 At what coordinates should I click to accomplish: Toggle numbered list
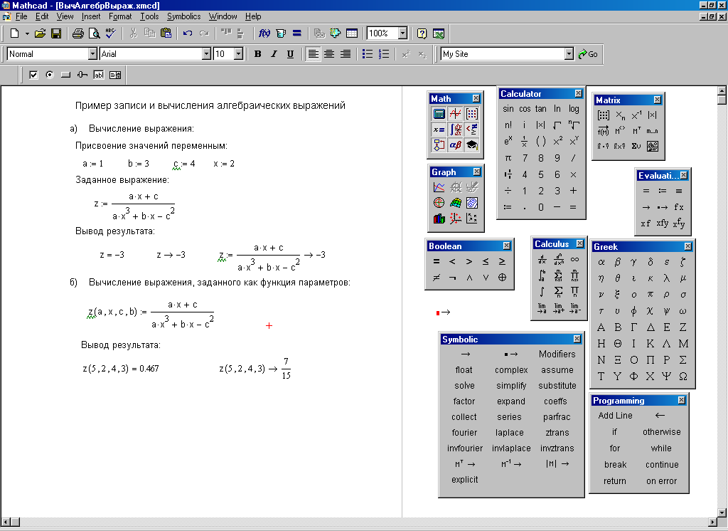[x=383, y=54]
